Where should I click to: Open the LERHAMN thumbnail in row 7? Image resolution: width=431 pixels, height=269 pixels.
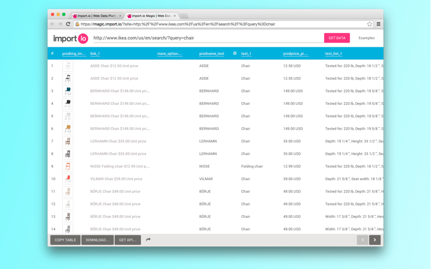coord(68,141)
